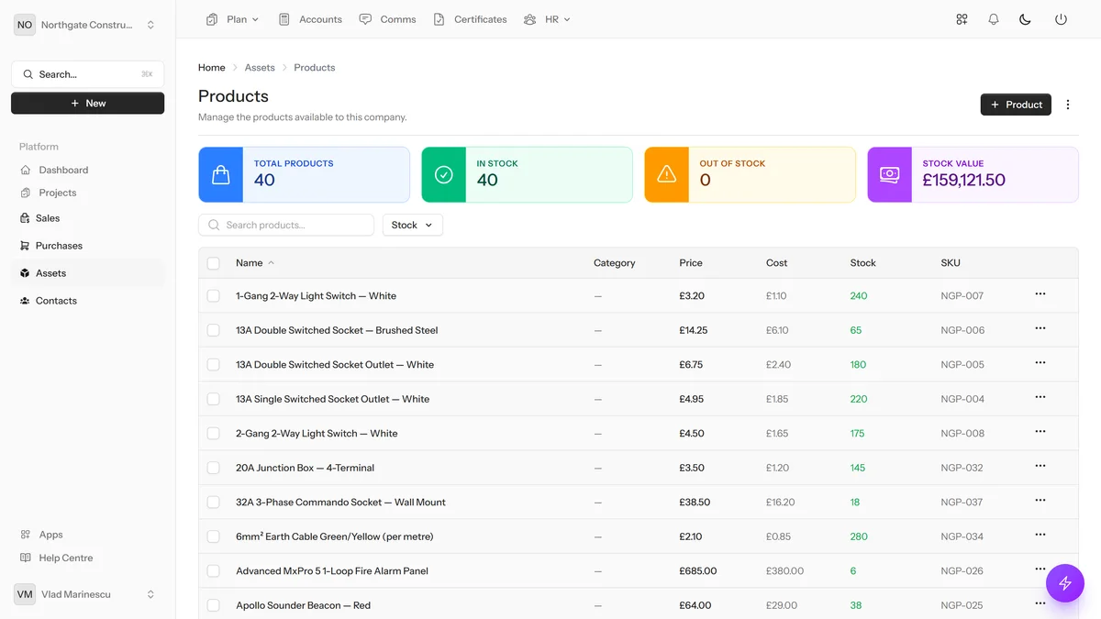Open Projects in sidebar

[x=88, y=193]
